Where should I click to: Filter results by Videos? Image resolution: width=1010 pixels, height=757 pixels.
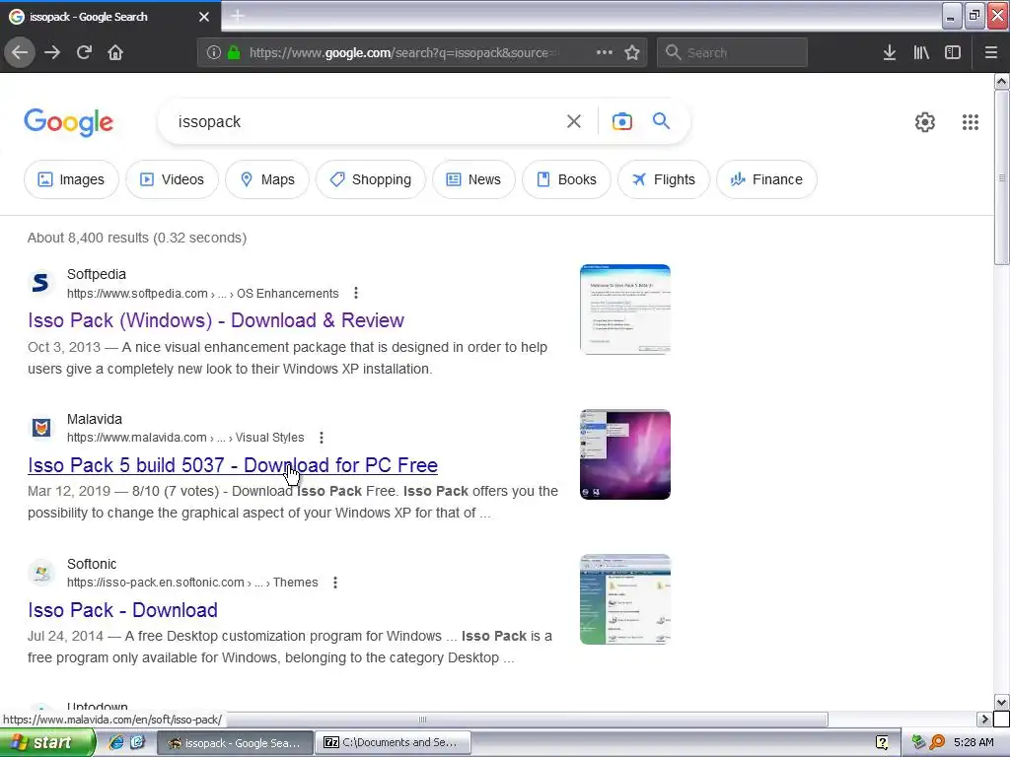tap(172, 179)
